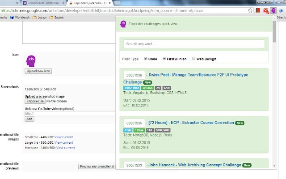Click challenge ID box 30051336
Viewport: 286px width, 179px height.
coord(134,75)
